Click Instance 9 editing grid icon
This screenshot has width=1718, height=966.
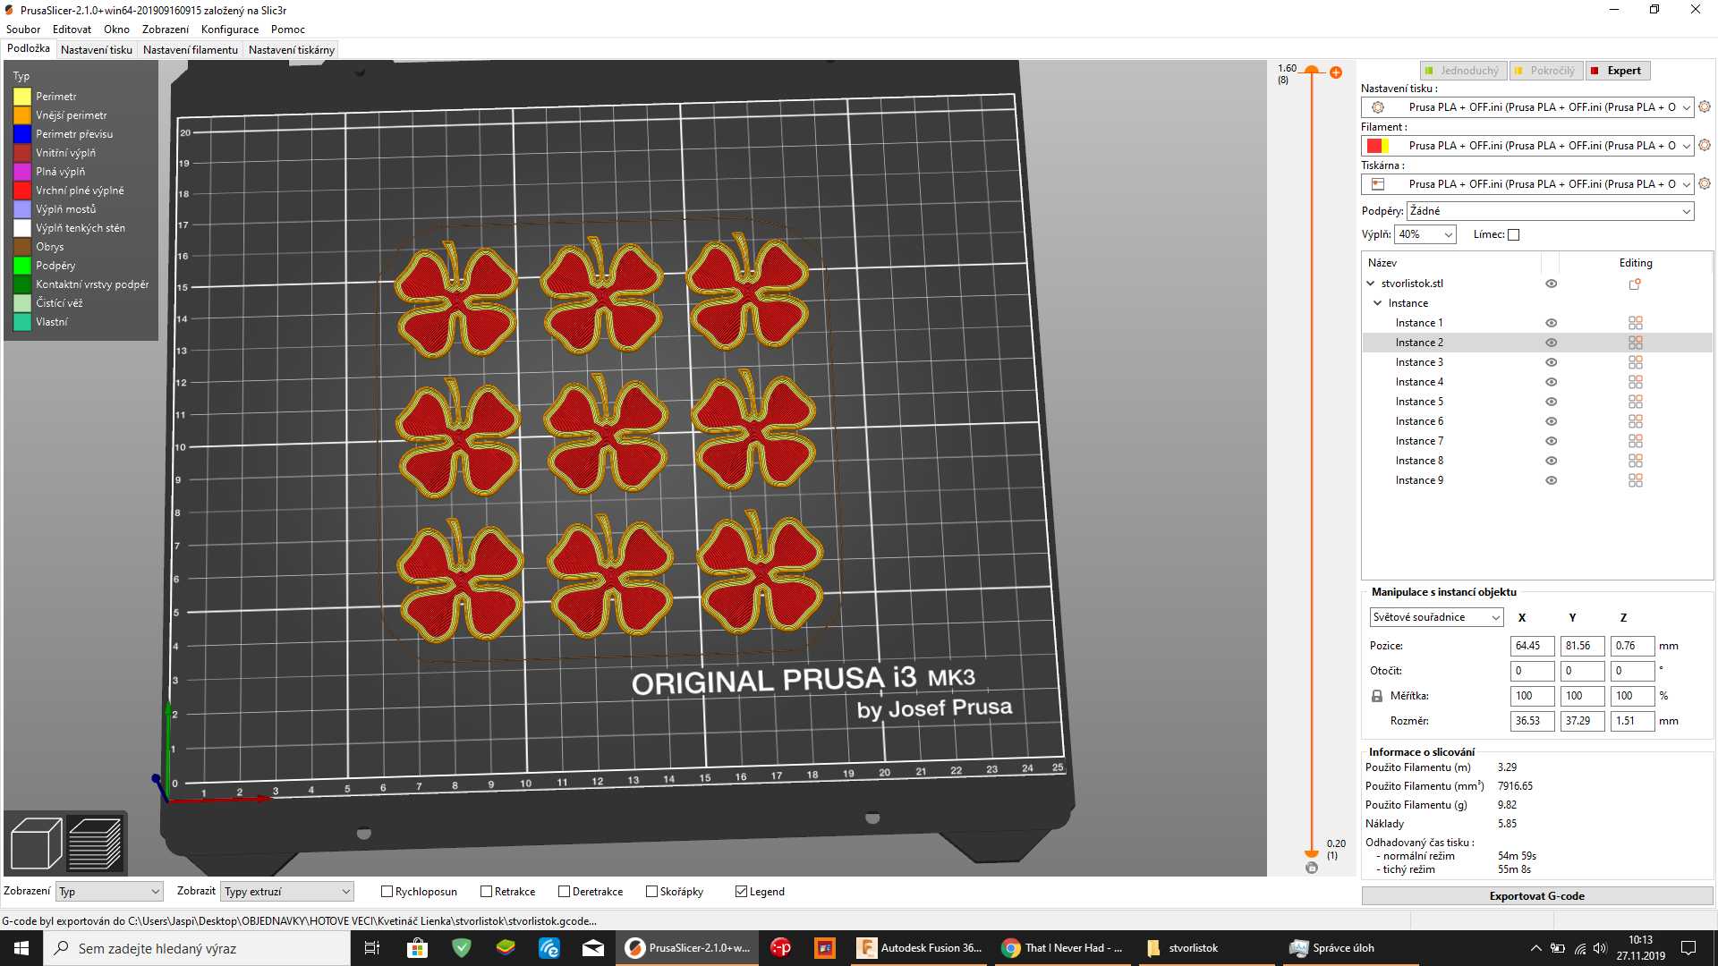pyautogui.click(x=1636, y=480)
